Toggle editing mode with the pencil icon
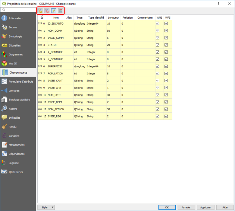Viewport: 235px width, 211px height. pos(54,11)
